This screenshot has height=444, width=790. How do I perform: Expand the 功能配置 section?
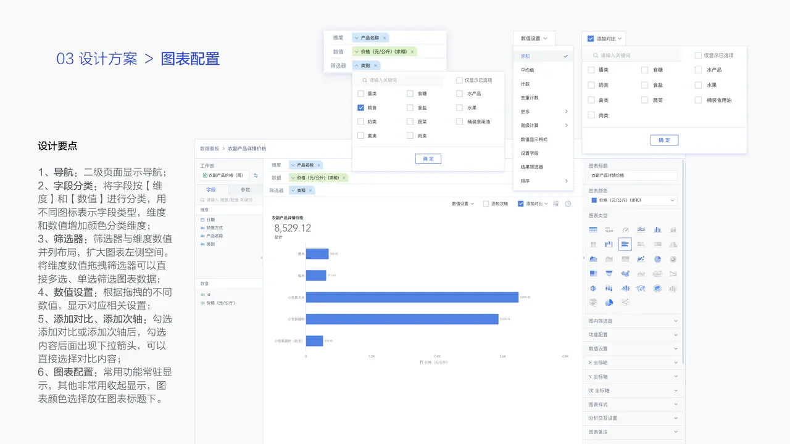633,335
